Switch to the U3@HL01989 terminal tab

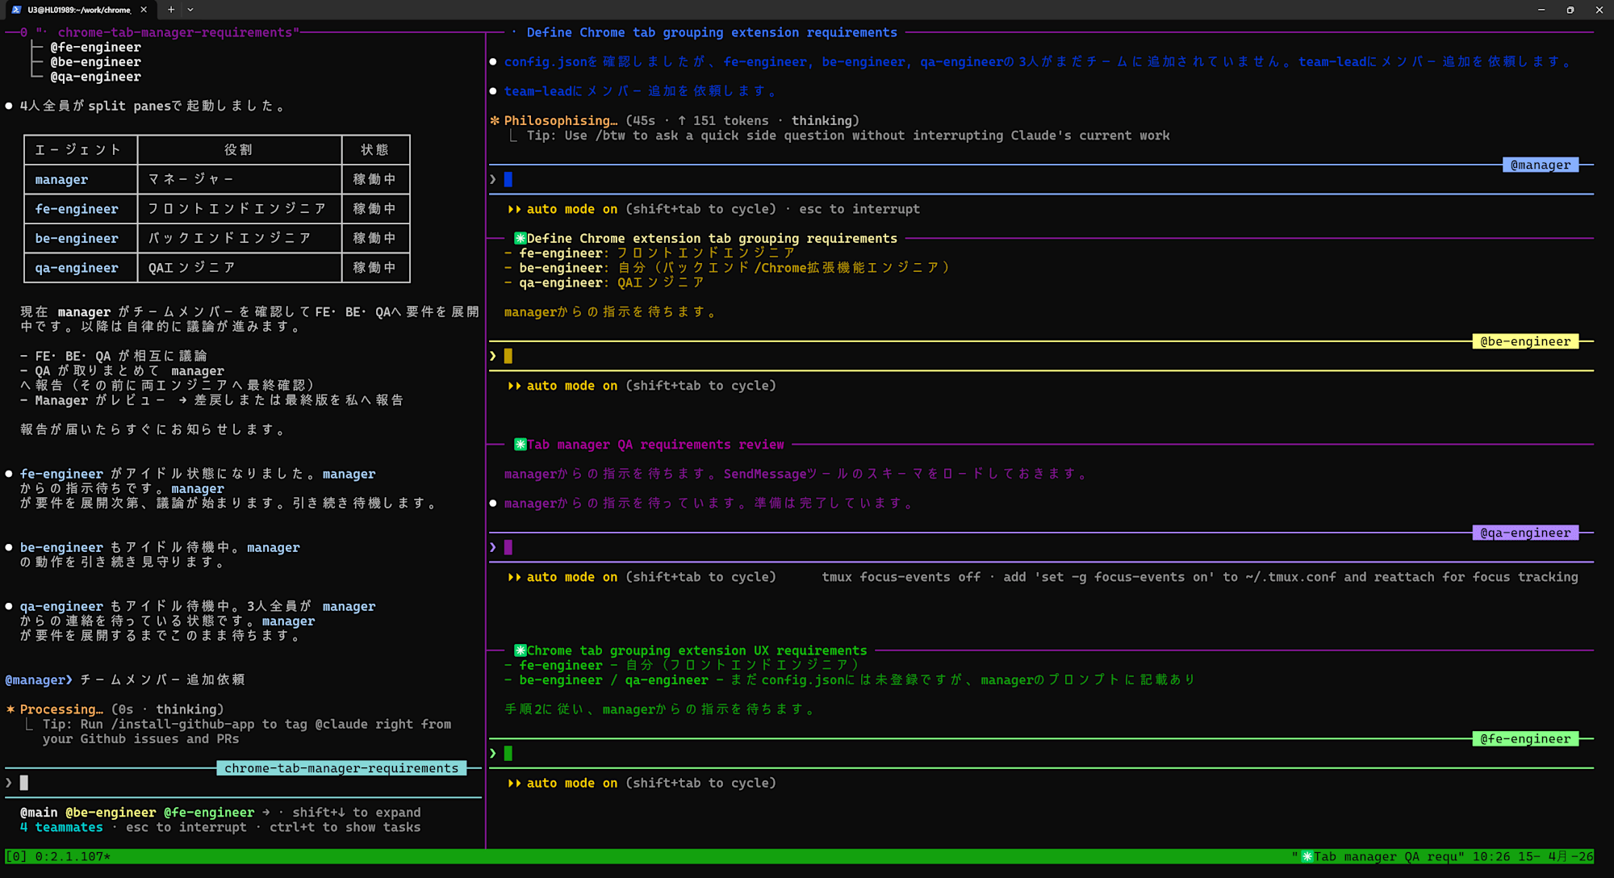[78, 10]
